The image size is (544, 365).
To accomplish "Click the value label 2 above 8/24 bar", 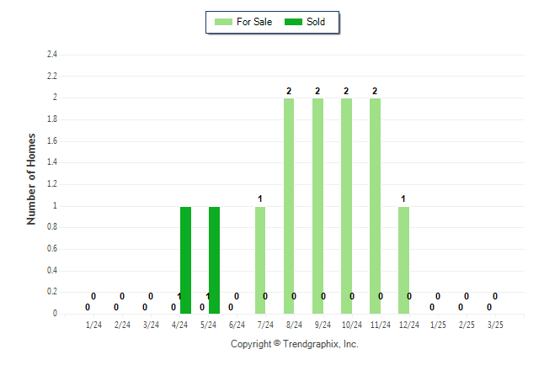I will click(x=289, y=91).
